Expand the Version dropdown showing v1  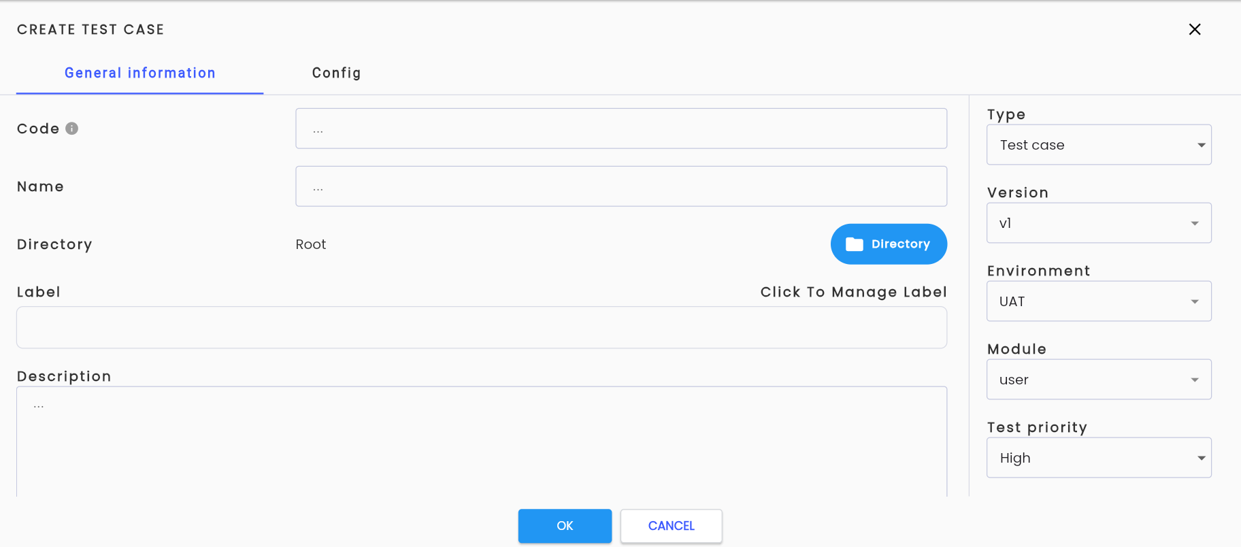[1099, 223]
